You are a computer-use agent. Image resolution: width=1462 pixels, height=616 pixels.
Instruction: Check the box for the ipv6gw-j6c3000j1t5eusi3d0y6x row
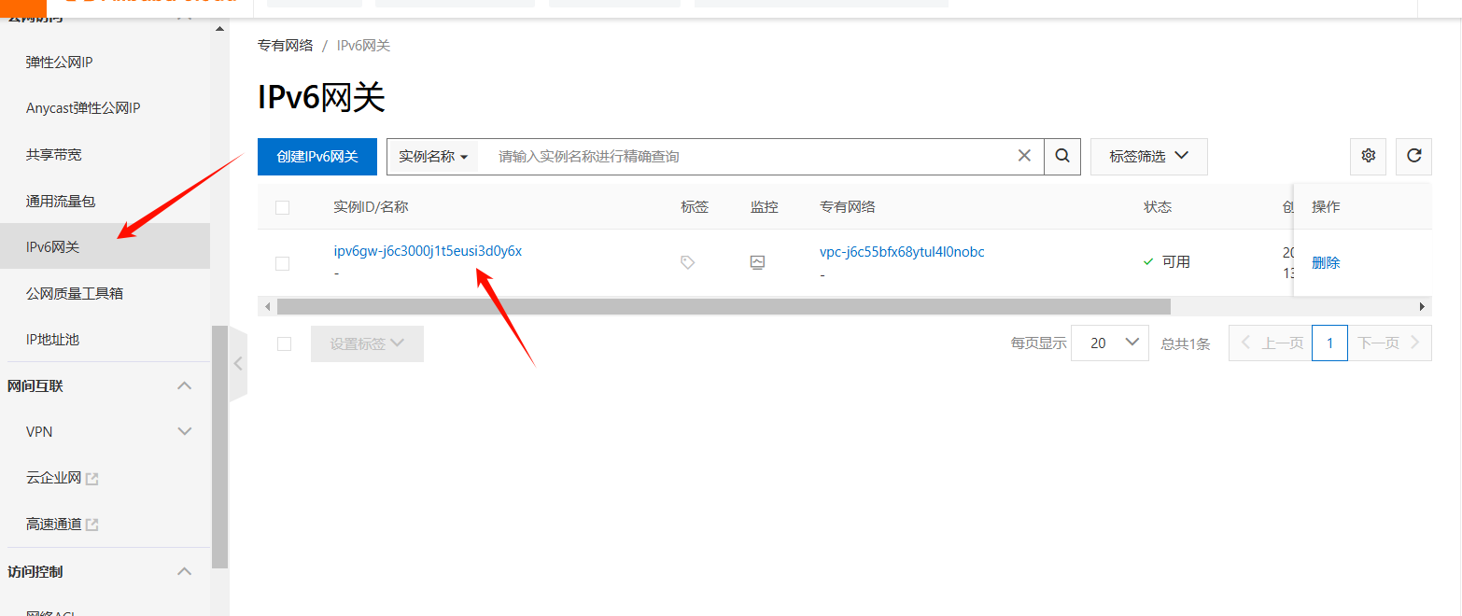tap(283, 264)
